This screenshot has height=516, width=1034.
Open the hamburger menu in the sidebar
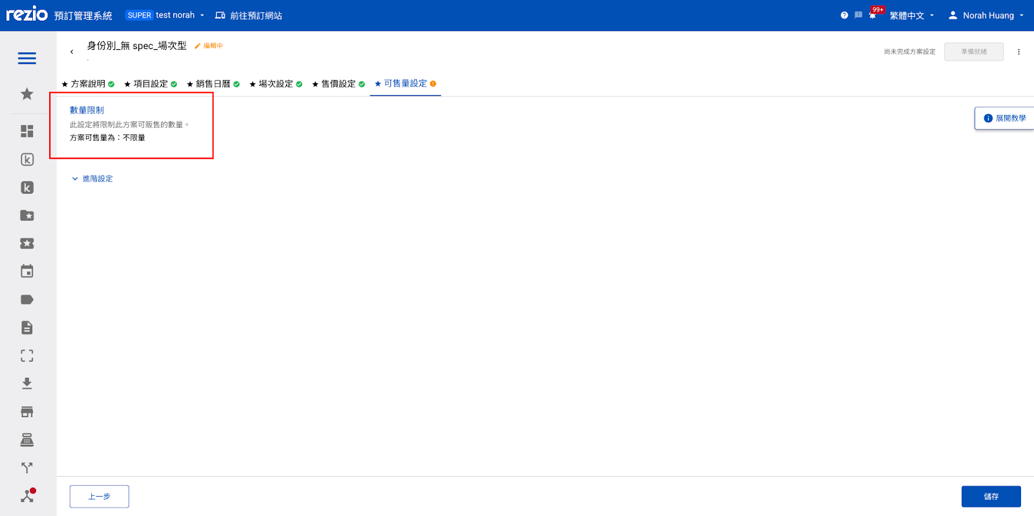[x=27, y=58]
